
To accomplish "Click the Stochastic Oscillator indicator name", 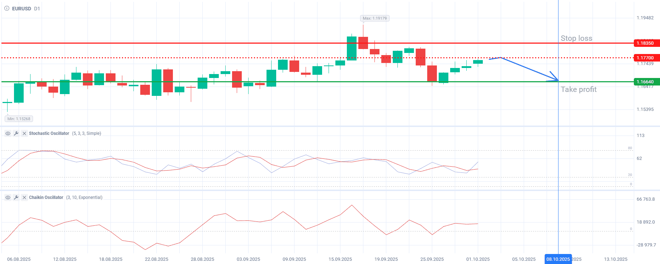I will pyautogui.click(x=49, y=133).
